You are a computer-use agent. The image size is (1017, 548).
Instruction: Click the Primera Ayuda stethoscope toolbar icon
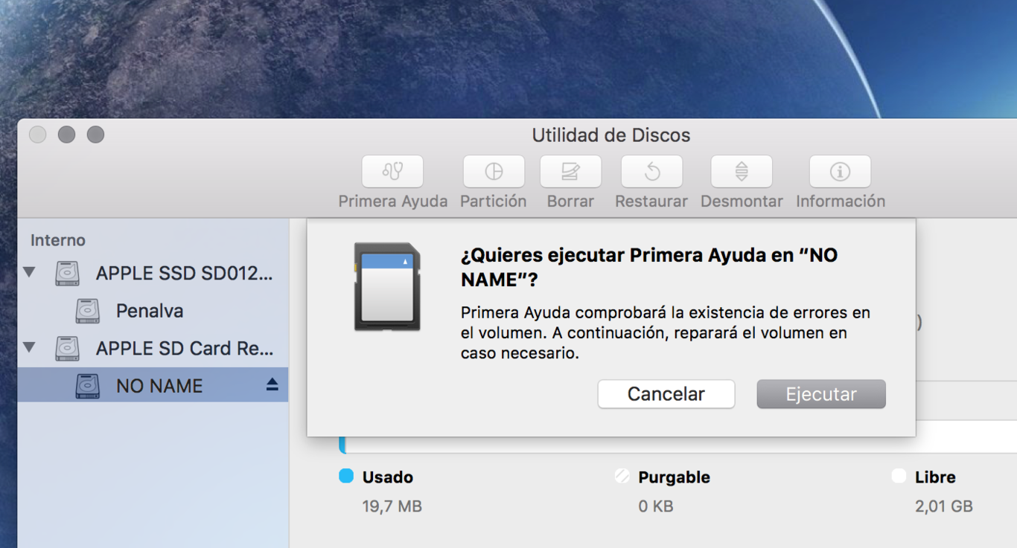pos(392,171)
